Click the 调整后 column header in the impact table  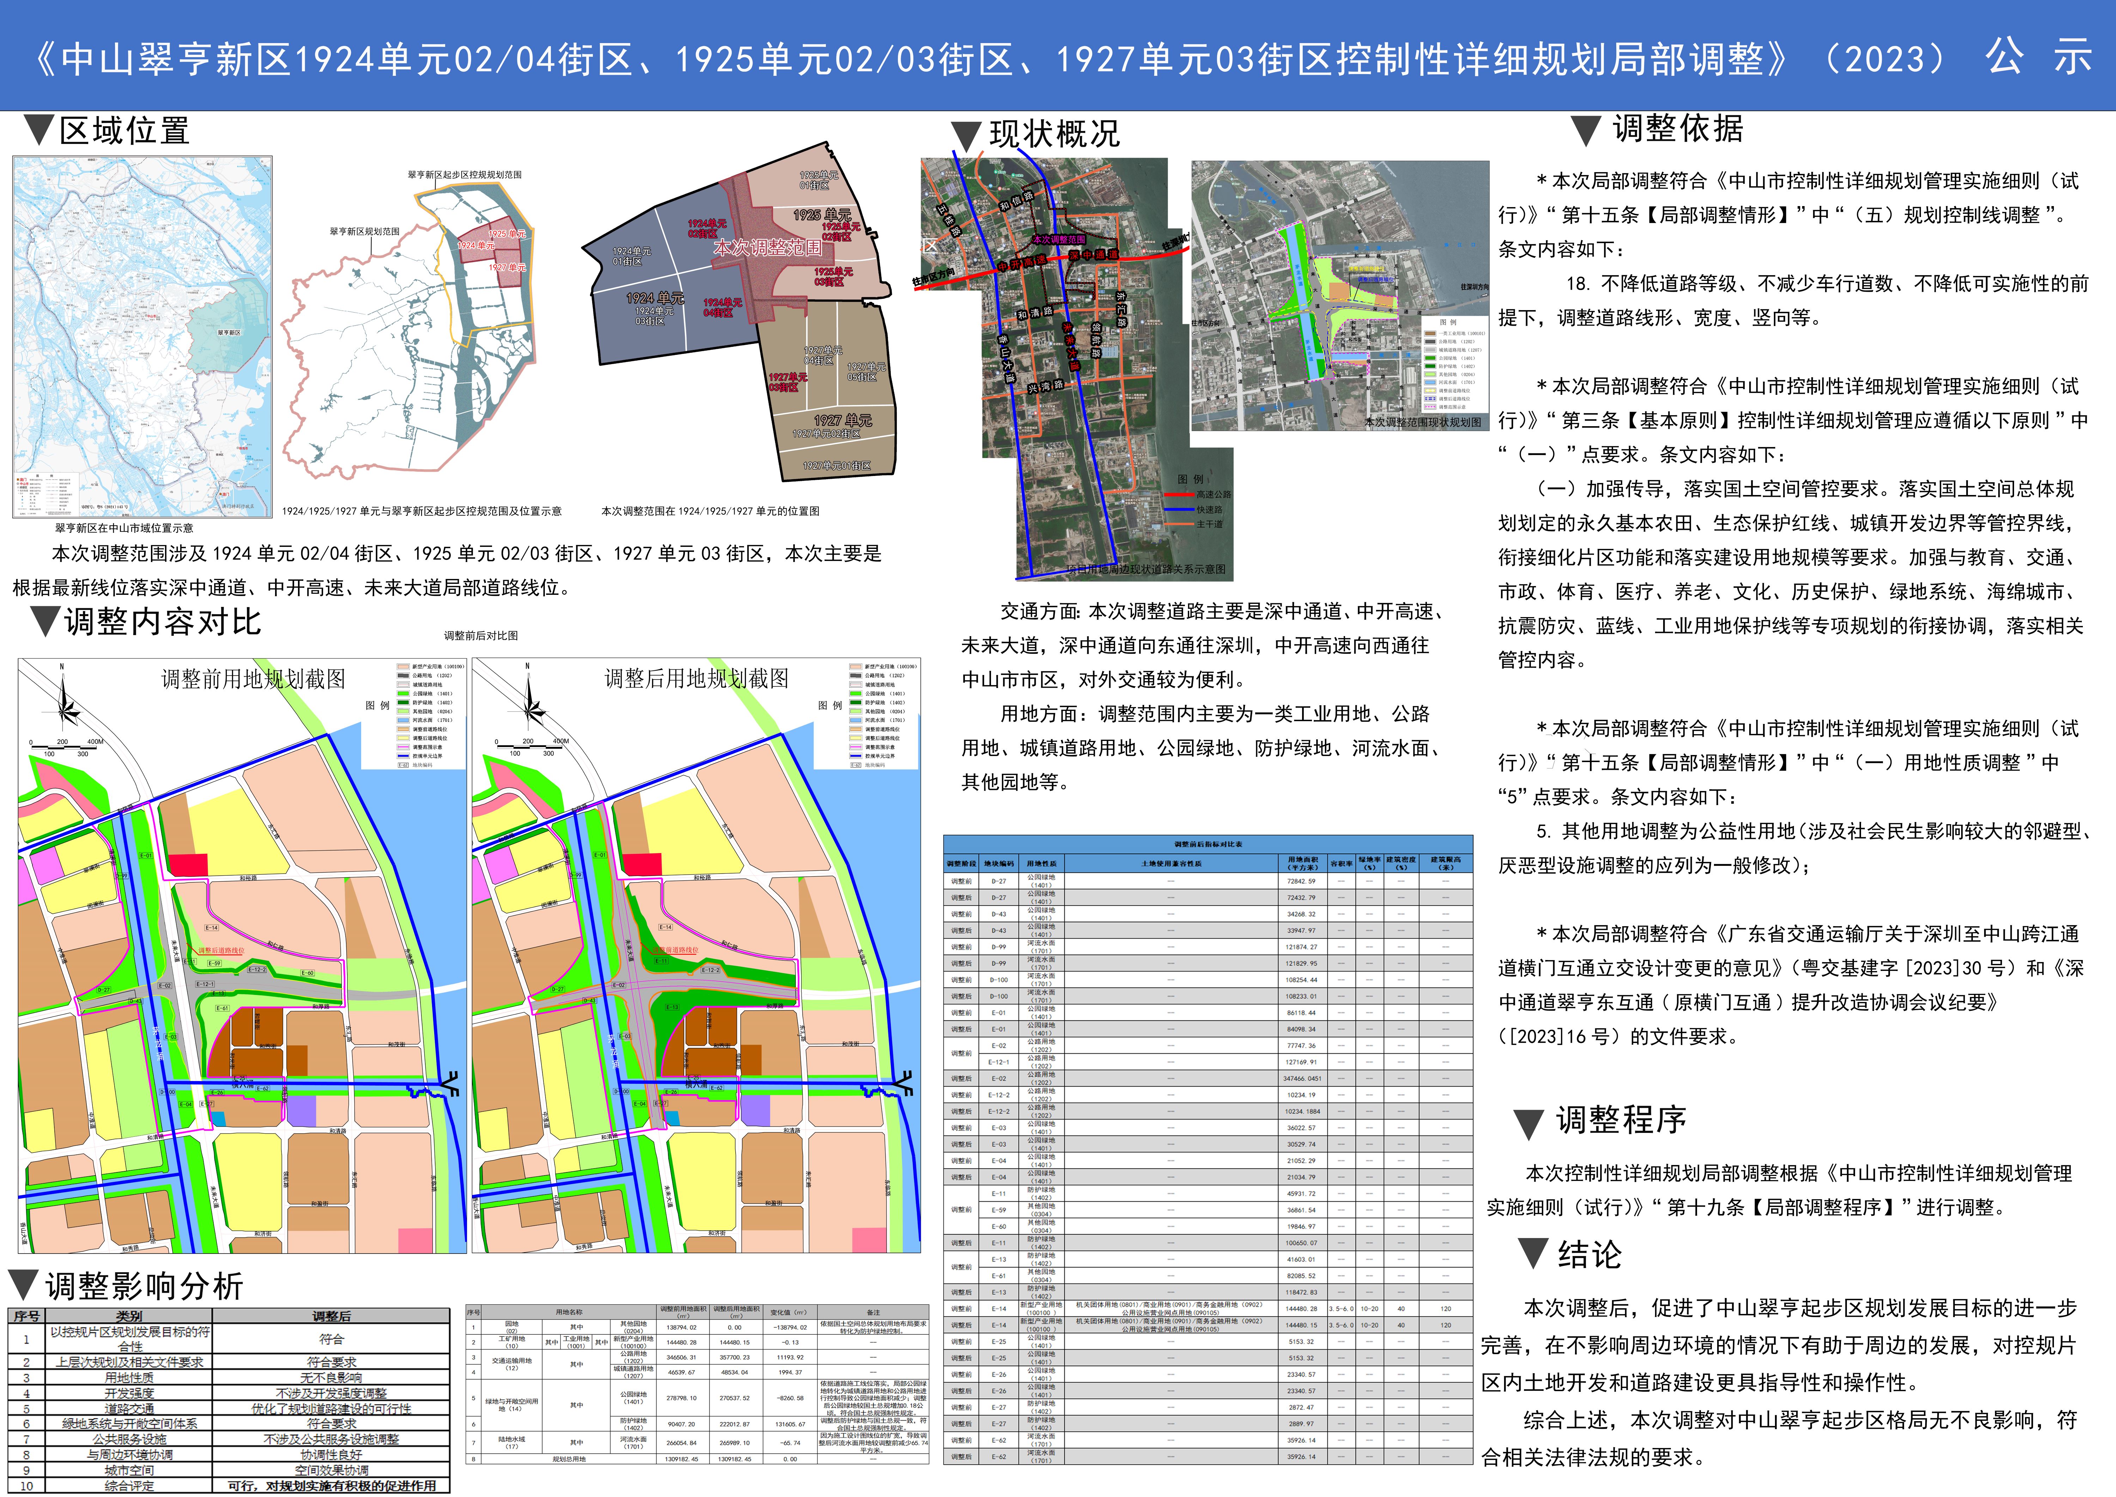click(x=331, y=1316)
